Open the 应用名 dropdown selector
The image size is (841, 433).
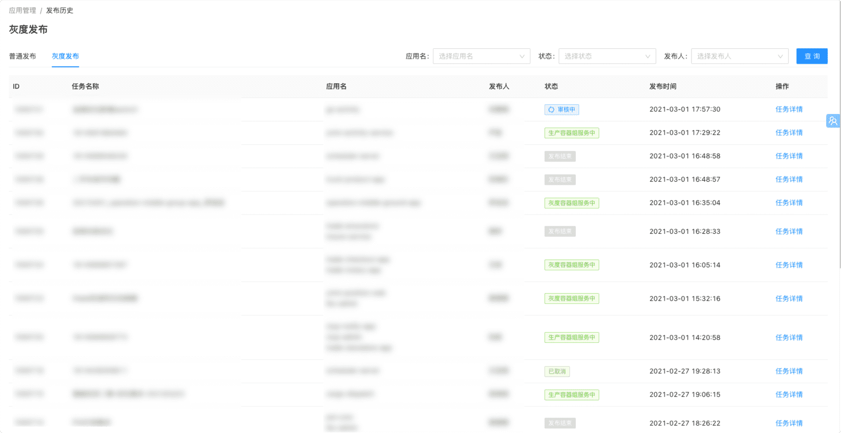point(481,56)
